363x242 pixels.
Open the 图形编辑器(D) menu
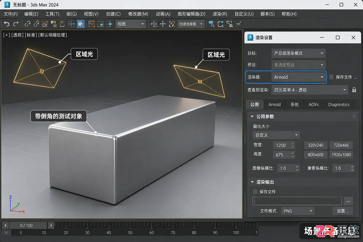click(x=192, y=14)
